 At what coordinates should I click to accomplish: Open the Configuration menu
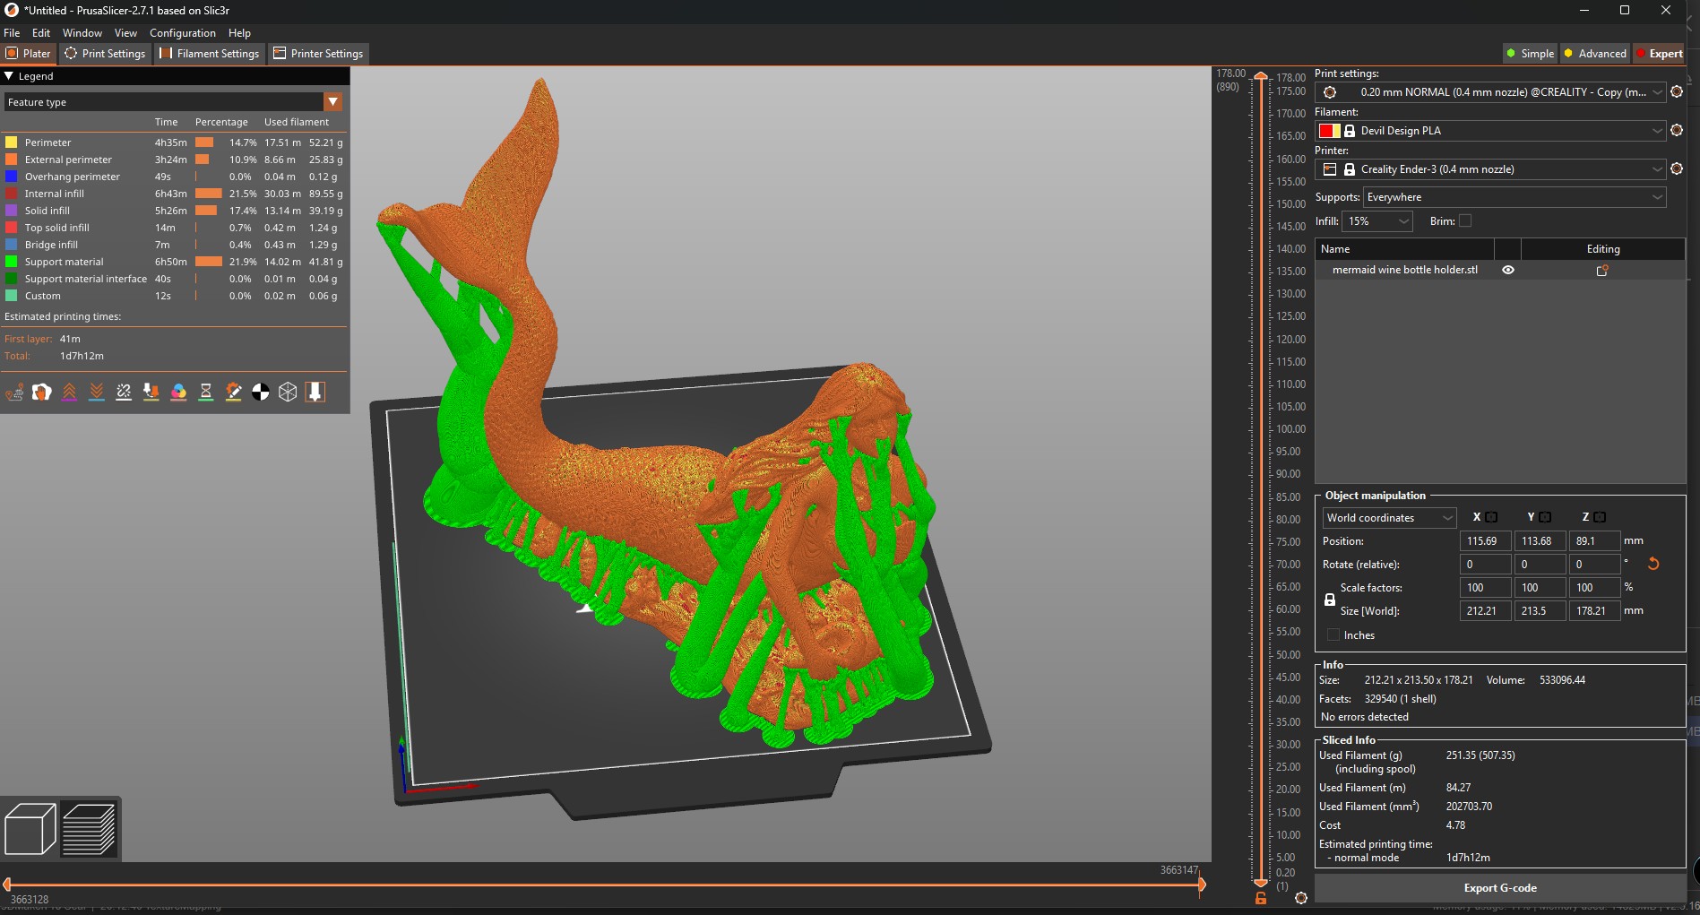click(x=183, y=32)
